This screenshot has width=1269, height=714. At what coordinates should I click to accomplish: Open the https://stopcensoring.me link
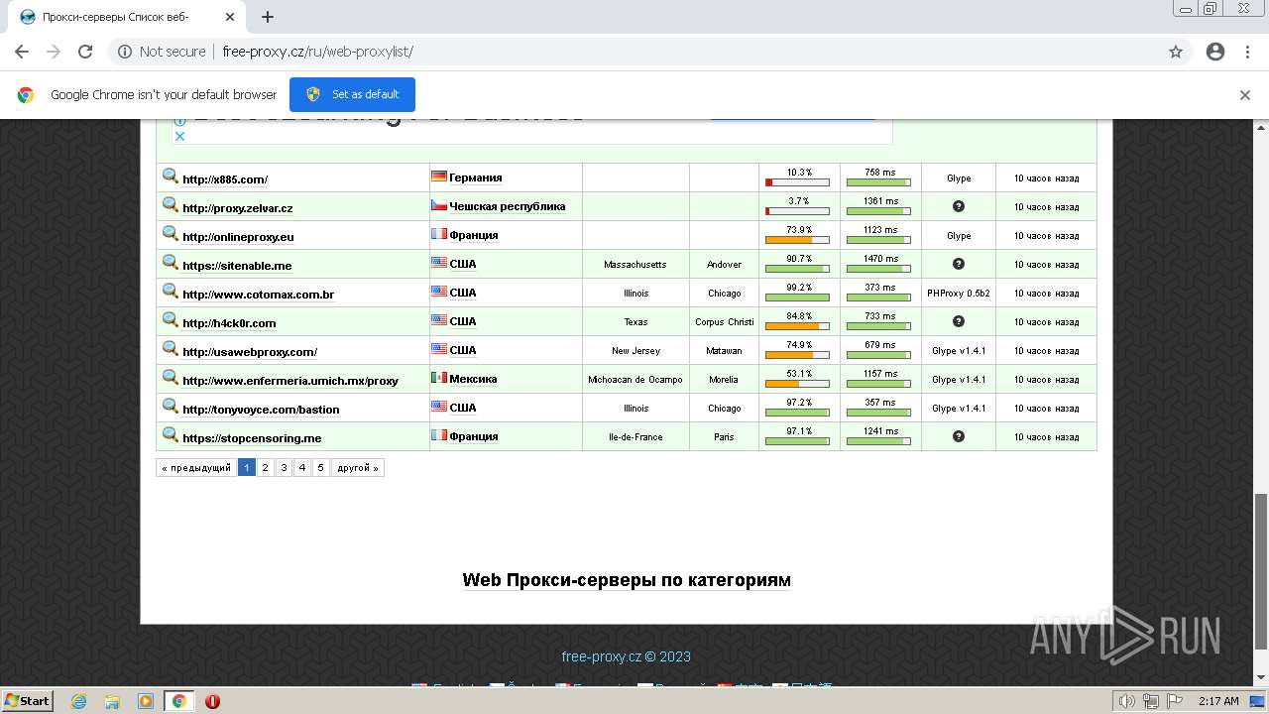click(252, 438)
